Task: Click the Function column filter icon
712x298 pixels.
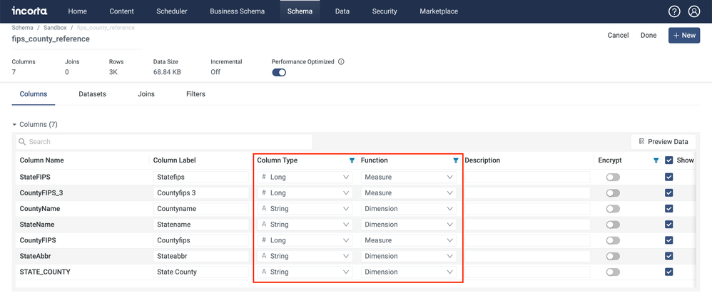Action: coord(456,160)
